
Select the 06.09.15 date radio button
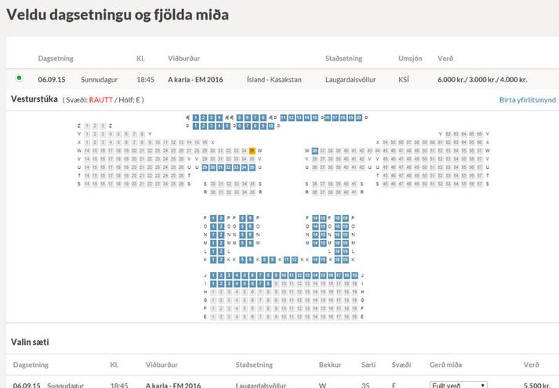20,78
